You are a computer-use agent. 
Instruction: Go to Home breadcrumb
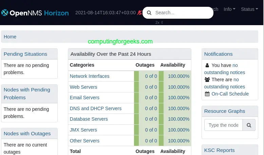coord(10,37)
